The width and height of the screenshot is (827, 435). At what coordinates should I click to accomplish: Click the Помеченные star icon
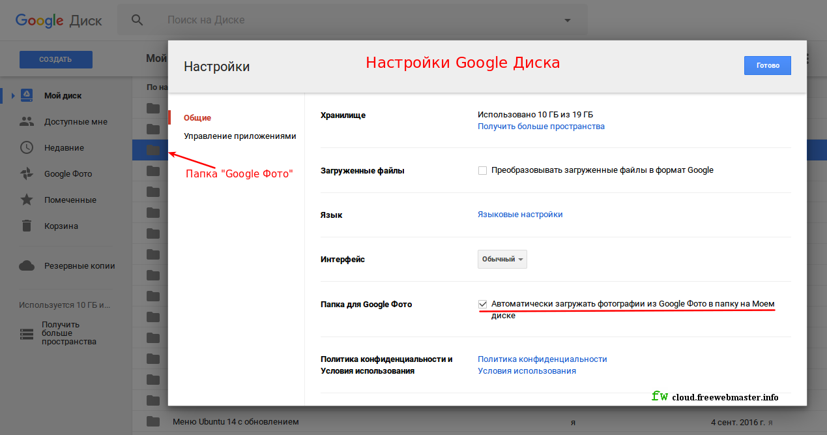[27, 200]
